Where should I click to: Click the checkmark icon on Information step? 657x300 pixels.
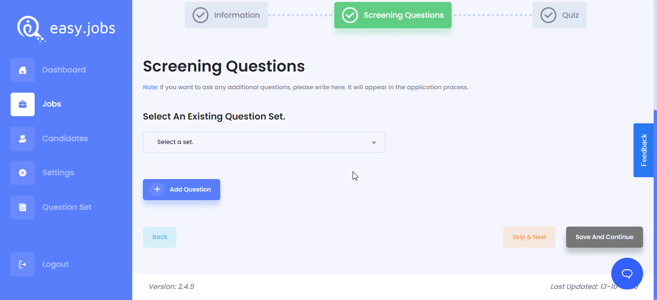pos(200,15)
